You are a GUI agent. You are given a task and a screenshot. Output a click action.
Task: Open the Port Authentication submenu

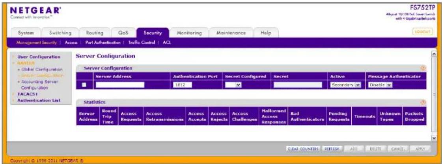click(103, 43)
